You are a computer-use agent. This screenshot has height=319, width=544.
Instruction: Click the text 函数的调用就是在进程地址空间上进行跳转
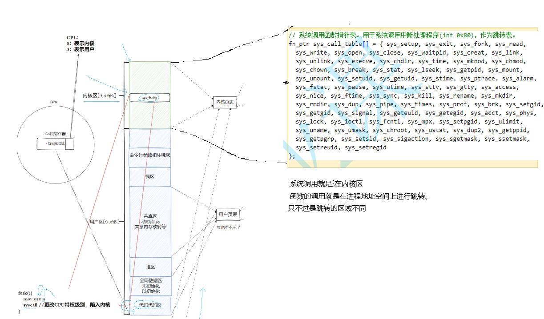pyautogui.click(x=359, y=196)
